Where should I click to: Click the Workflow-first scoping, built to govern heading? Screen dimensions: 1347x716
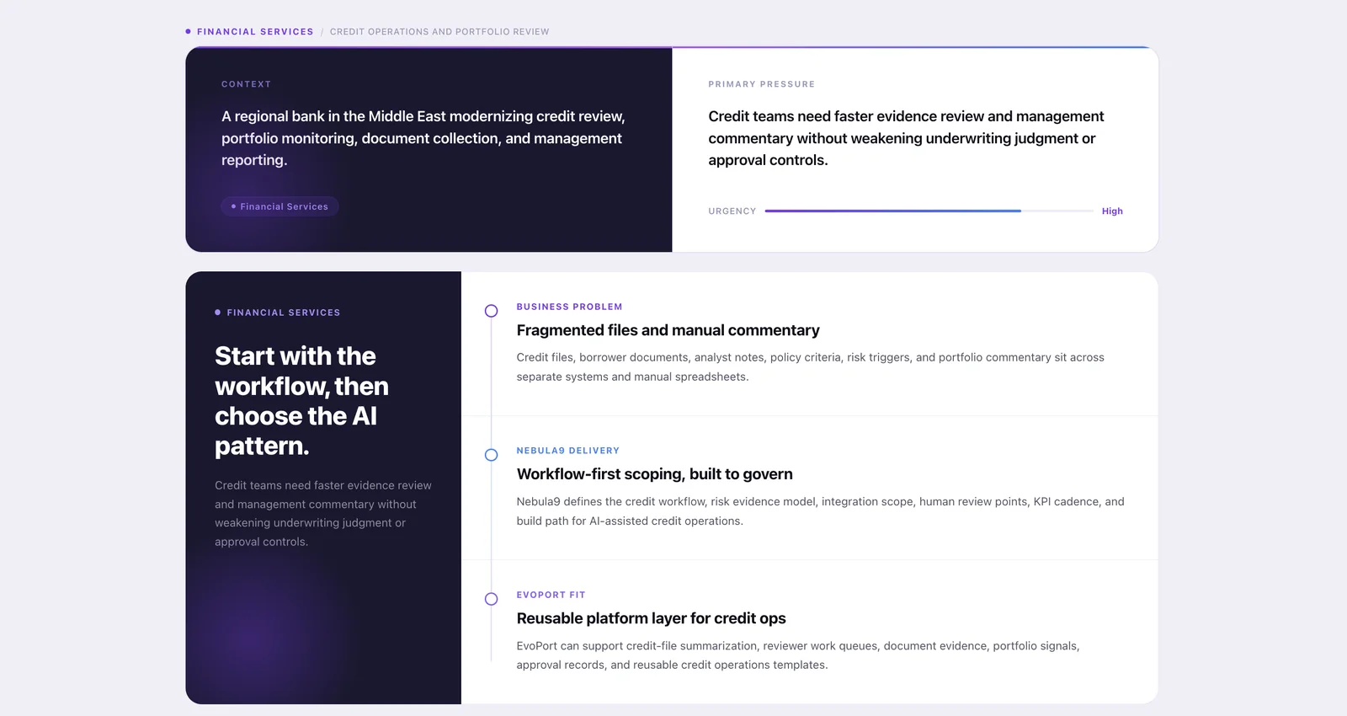(654, 474)
